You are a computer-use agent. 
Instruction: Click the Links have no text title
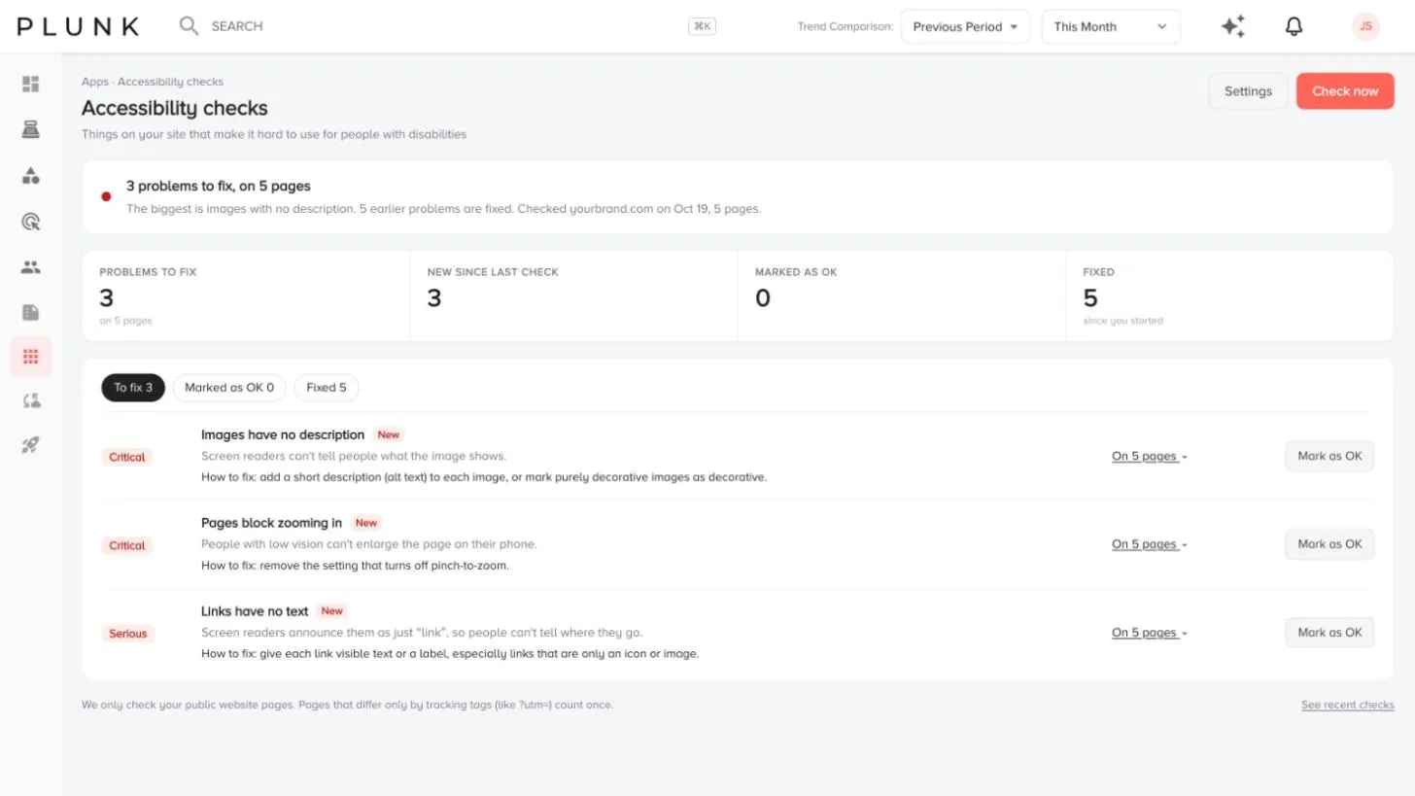255,611
